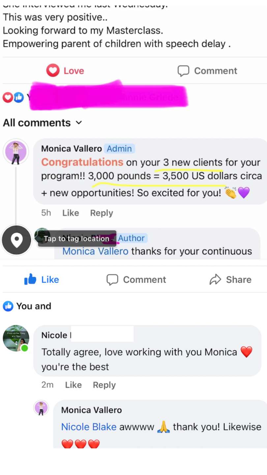Tap the Admin badge next to Monica Vallero
The image size is (267, 475).
tap(119, 149)
